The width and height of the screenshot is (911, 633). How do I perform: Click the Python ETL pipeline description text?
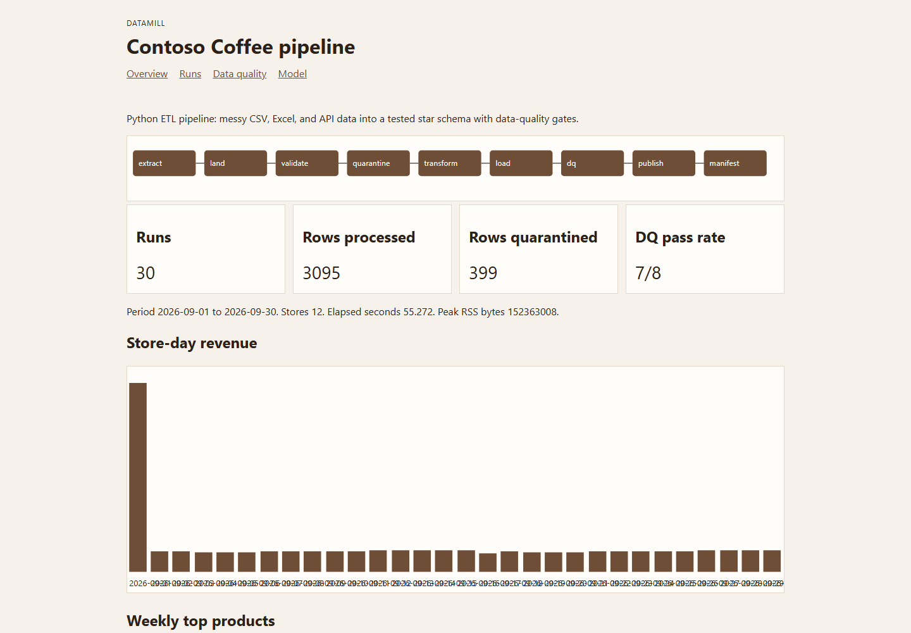point(352,119)
